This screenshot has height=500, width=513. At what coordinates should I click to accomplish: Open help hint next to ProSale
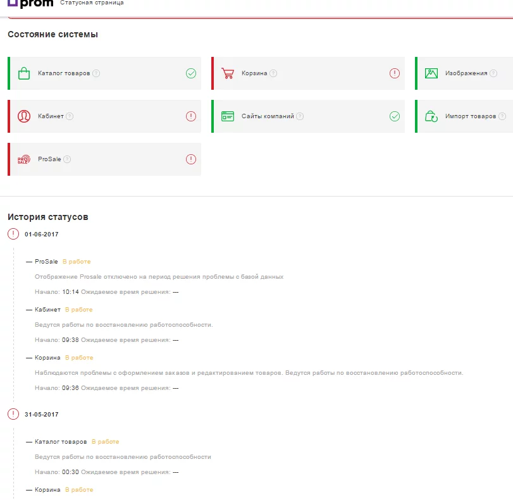click(x=67, y=159)
